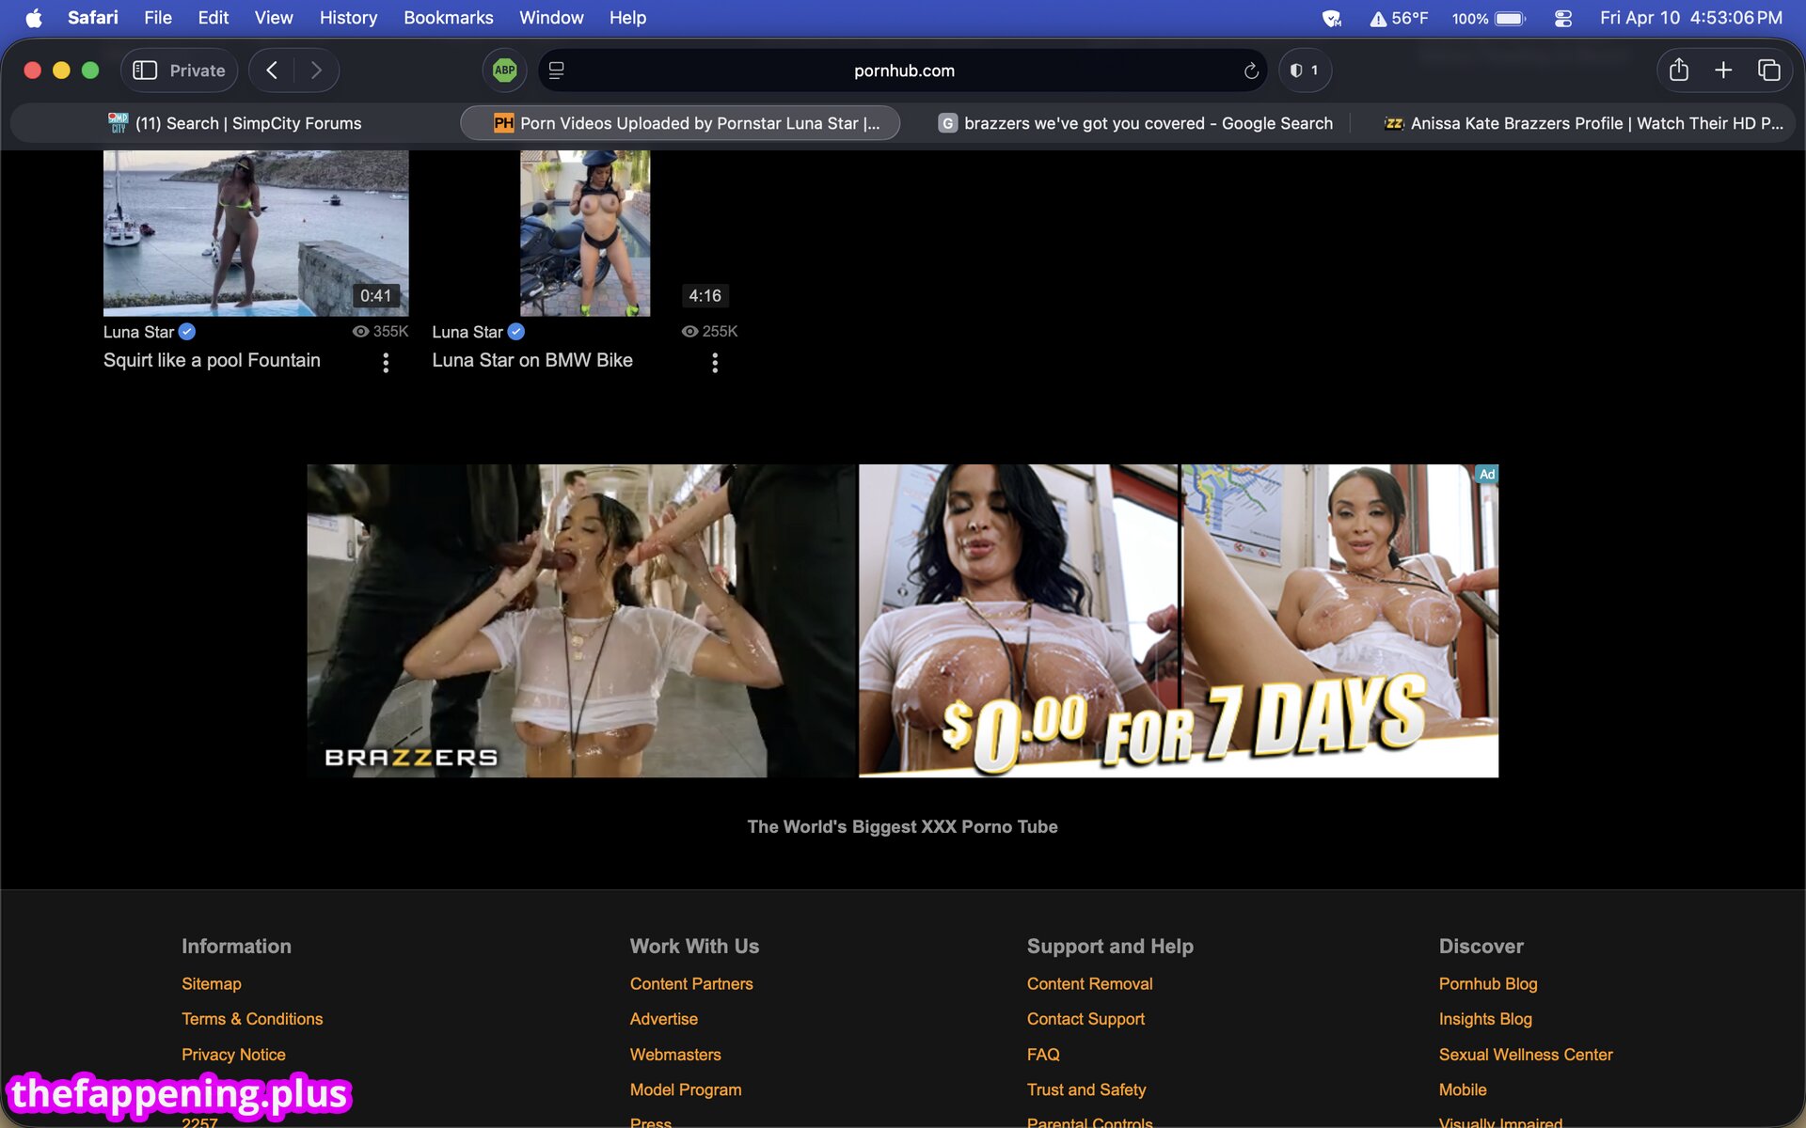
Task: Show the tab overview grid
Action: (x=1768, y=70)
